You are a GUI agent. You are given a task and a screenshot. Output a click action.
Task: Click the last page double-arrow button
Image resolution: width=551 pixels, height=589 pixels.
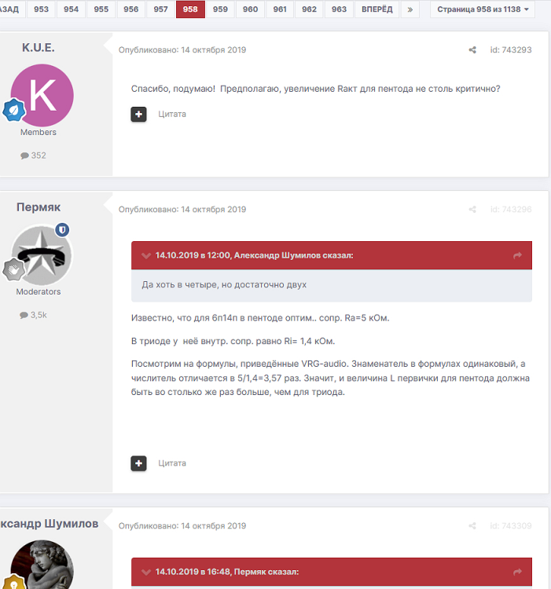(410, 9)
